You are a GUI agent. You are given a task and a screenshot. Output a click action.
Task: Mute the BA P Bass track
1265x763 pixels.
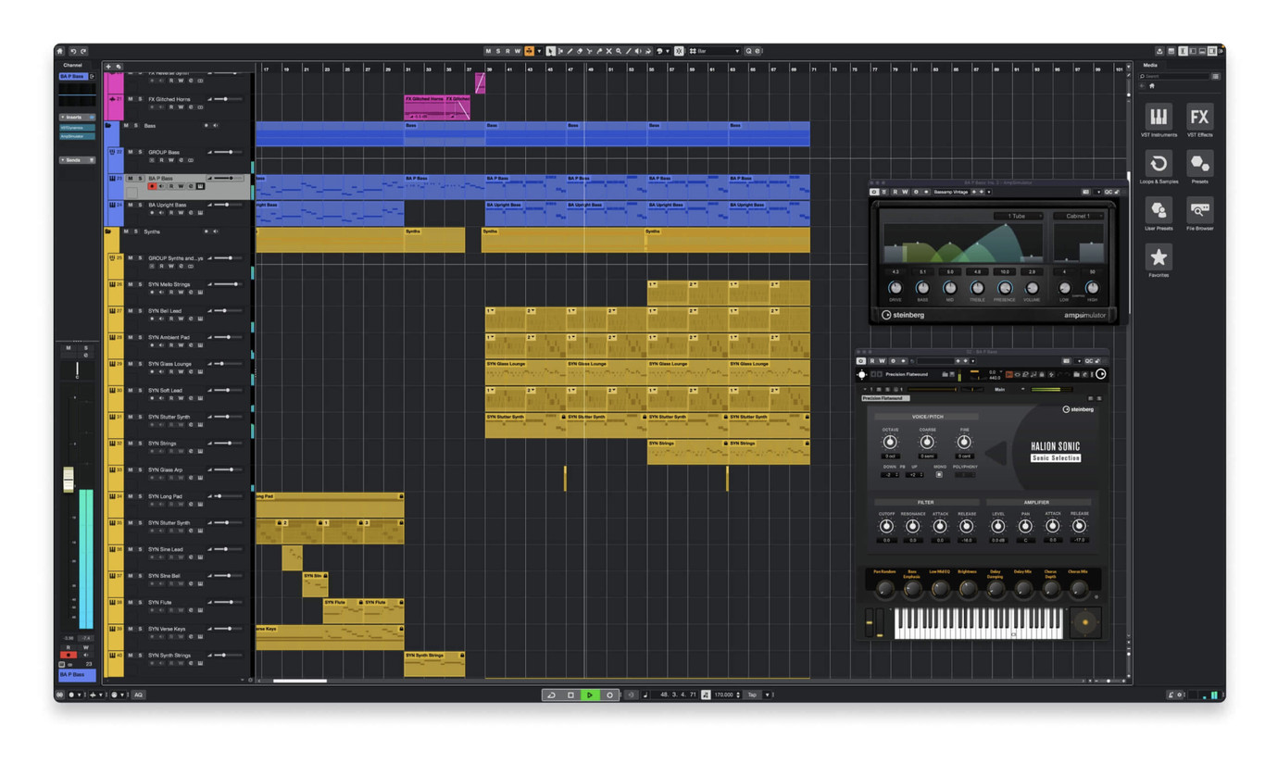tap(130, 178)
